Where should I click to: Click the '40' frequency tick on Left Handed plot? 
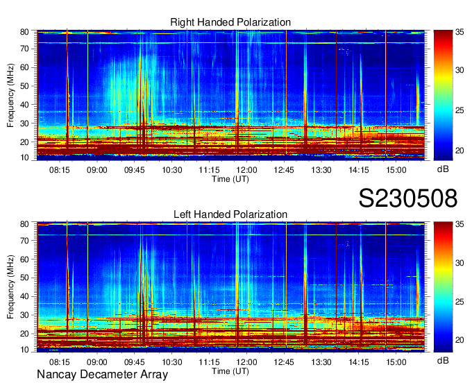click(x=24, y=296)
